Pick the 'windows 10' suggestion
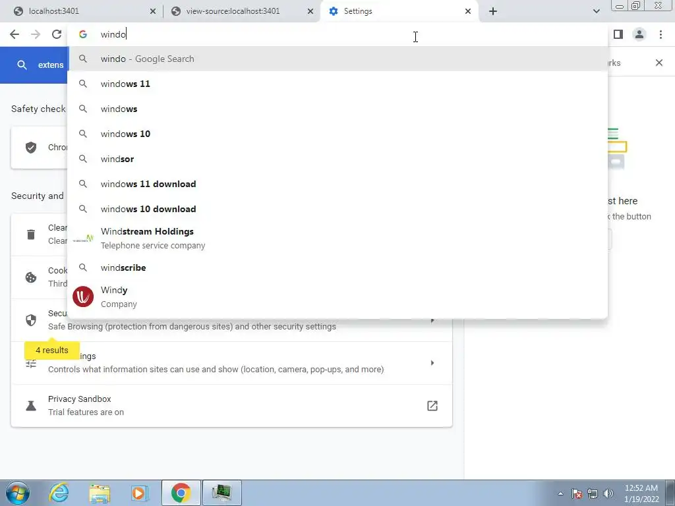The image size is (675, 506). pos(337,134)
